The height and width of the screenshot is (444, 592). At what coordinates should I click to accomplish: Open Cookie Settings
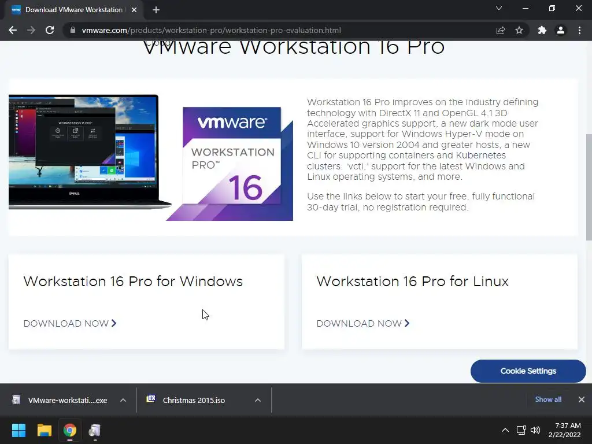tap(528, 371)
